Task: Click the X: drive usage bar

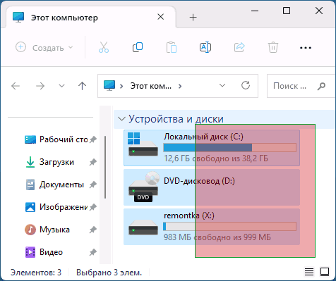Action: (x=229, y=227)
